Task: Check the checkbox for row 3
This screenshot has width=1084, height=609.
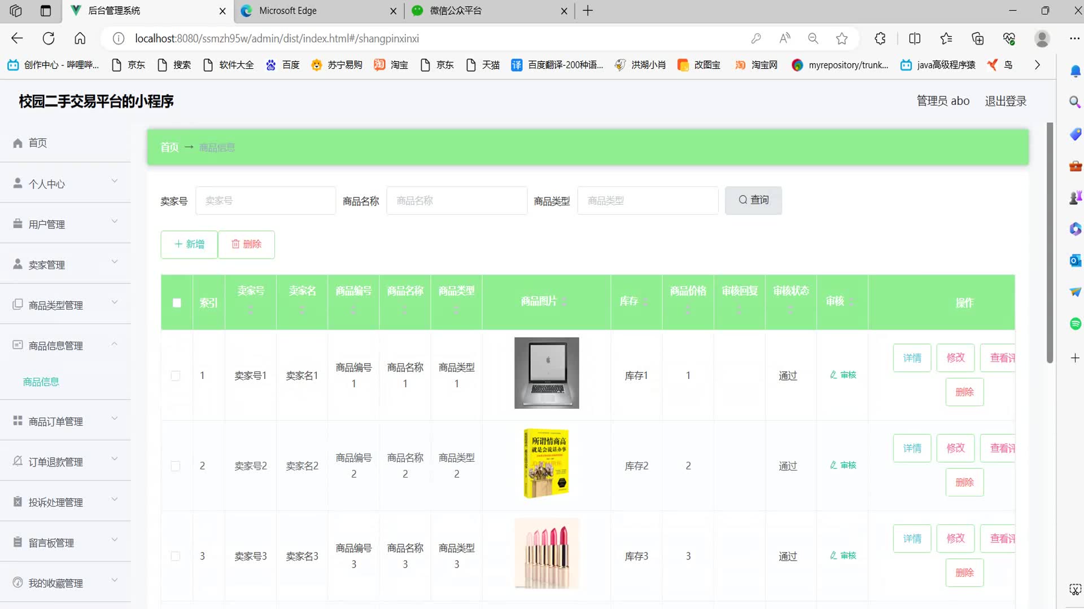Action: pyautogui.click(x=176, y=557)
